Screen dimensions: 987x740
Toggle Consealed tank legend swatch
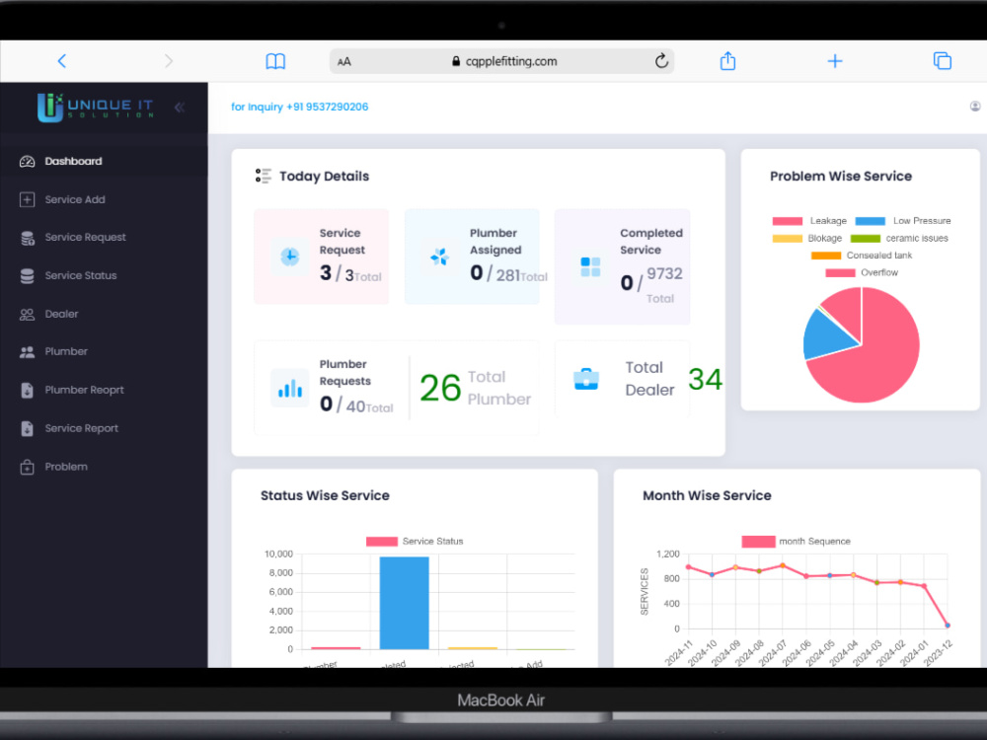[x=826, y=256]
